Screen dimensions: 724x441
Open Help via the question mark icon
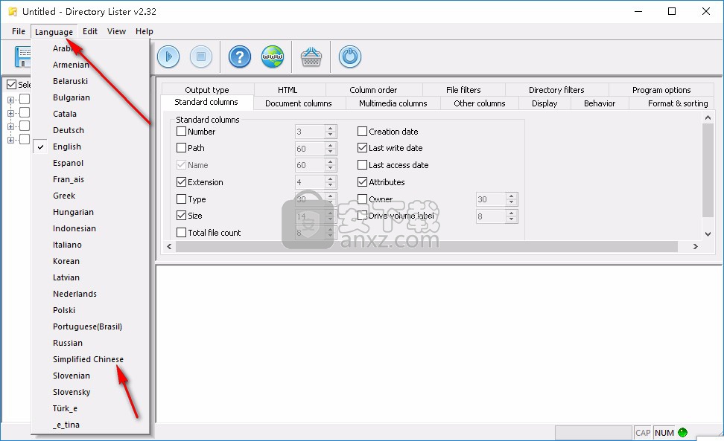pyautogui.click(x=240, y=57)
